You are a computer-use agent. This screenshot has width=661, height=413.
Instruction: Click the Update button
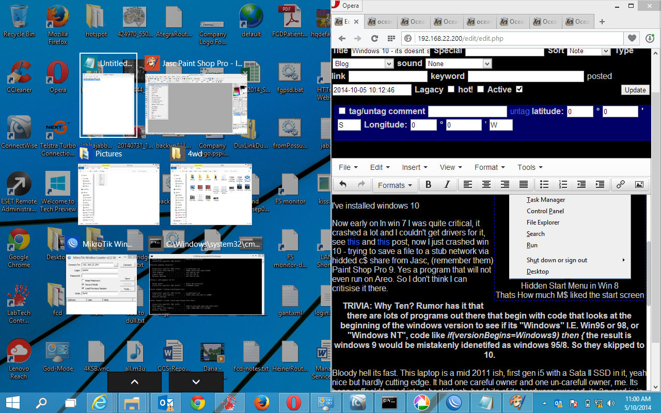tap(635, 90)
